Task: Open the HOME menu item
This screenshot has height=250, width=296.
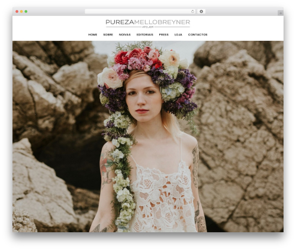Action: 92,35
